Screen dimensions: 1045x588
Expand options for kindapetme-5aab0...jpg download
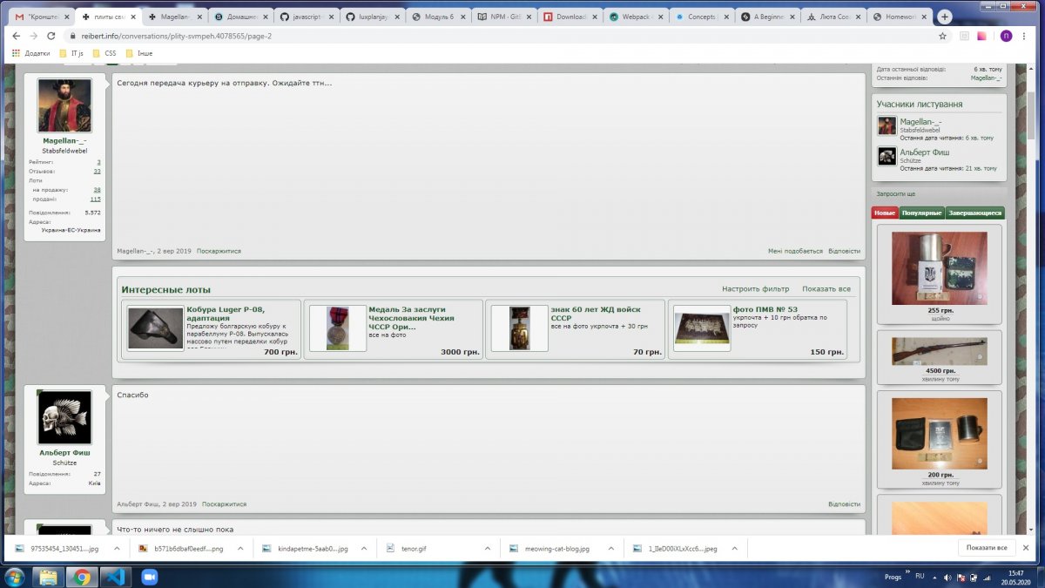coord(364,549)
